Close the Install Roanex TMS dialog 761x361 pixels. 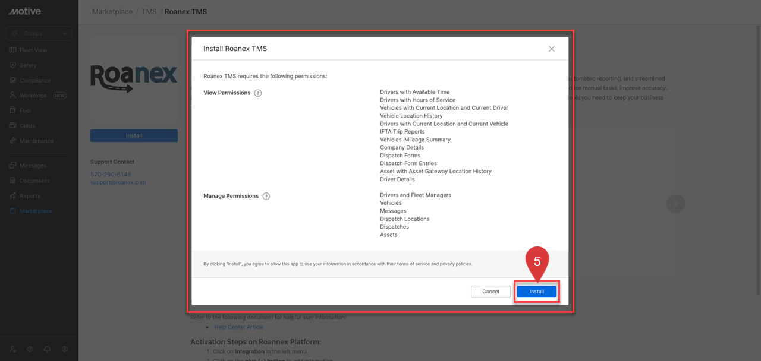[x=552, y=49]
